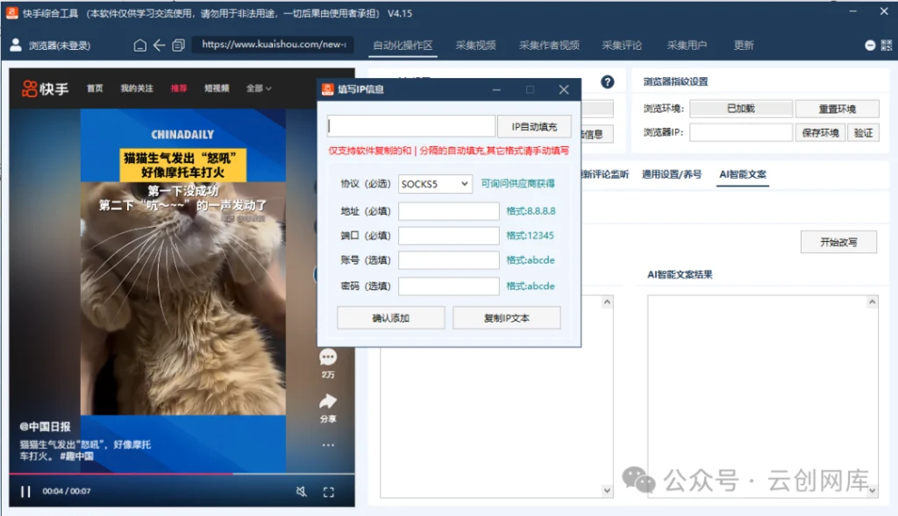The width and height of the screenshot is (898, 516).
Task: Click the 地址 input field
Action: 448,211
